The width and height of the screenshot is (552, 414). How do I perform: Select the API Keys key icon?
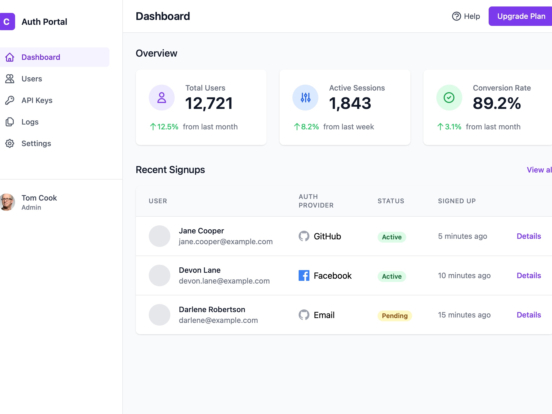coord(10,100)
